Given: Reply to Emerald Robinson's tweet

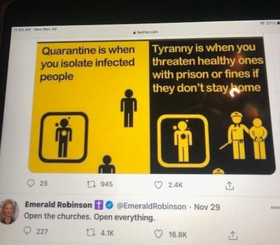Looking at the screenshot, I should click(28, 231).
